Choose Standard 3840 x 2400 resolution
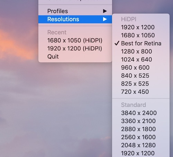The image size is (173, 157). [x=141, y=113]
